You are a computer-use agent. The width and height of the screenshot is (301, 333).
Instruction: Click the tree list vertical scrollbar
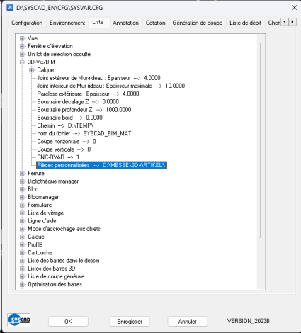click(x=261, y=140)
